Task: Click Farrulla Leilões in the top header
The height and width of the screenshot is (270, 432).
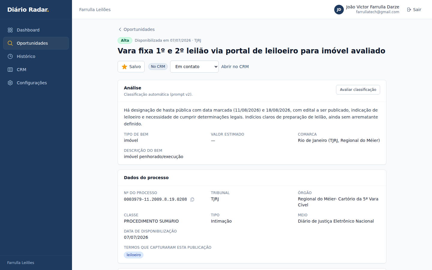Action: [x=95, y=10]
